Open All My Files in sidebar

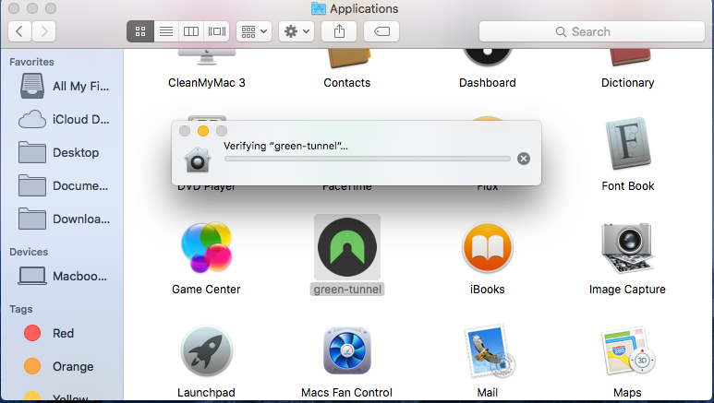(63, 86)
